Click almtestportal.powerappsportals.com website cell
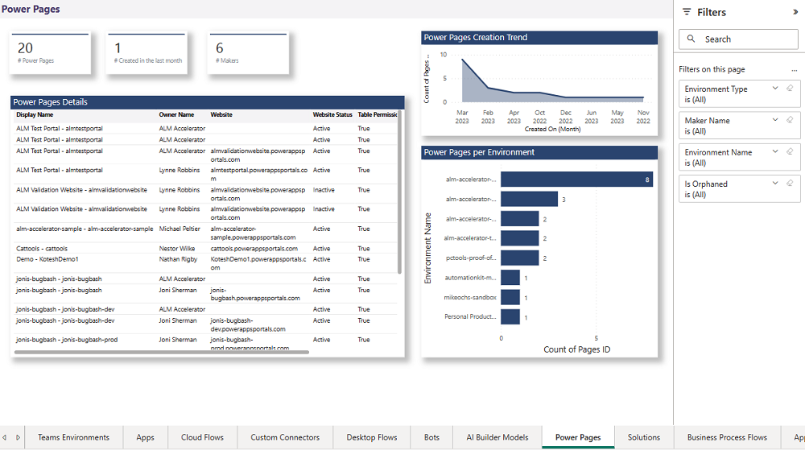The width and height of the screenshot is (805, 450). (258, 174)
